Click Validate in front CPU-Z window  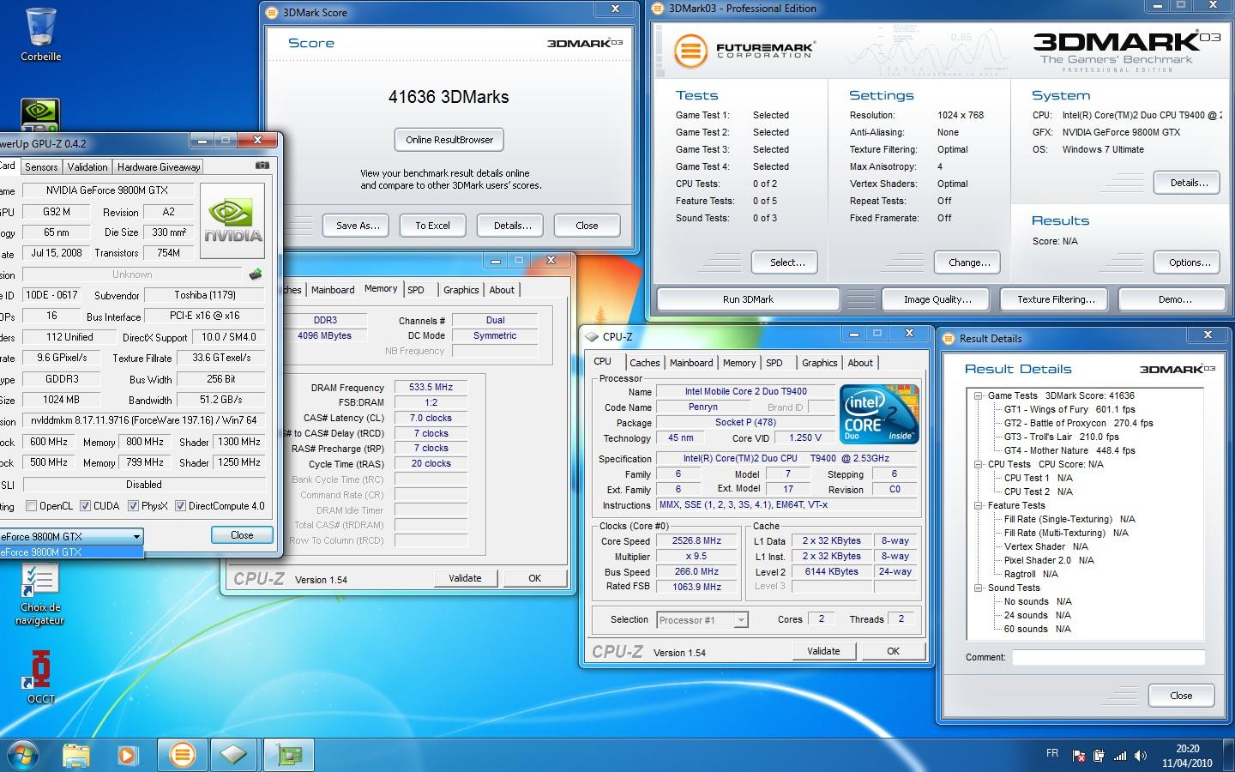coord(822,651)
